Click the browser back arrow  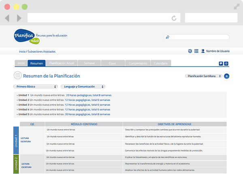click(7, 18)
